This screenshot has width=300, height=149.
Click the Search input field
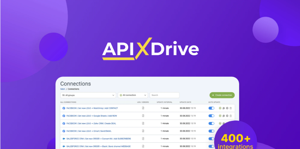[x=165, y=95]
